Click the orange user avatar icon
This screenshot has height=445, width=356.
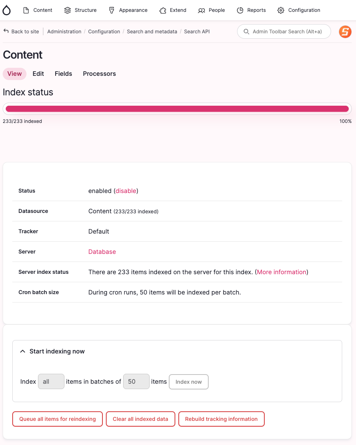(345, 31)
